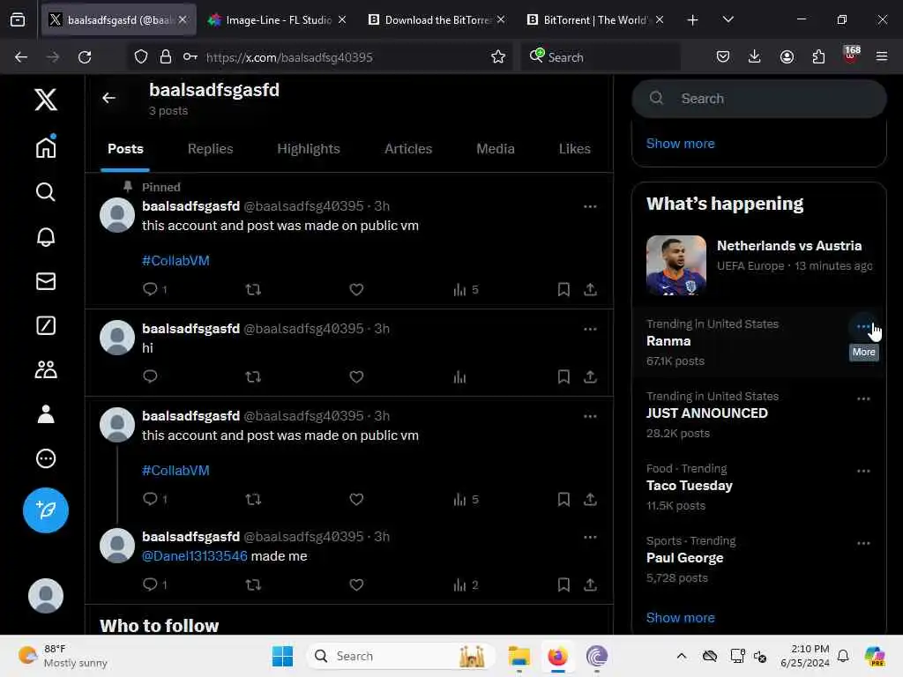Repost the pinned CollabVM post
This screenshot has height=677, width=903.
pos(253,289)
